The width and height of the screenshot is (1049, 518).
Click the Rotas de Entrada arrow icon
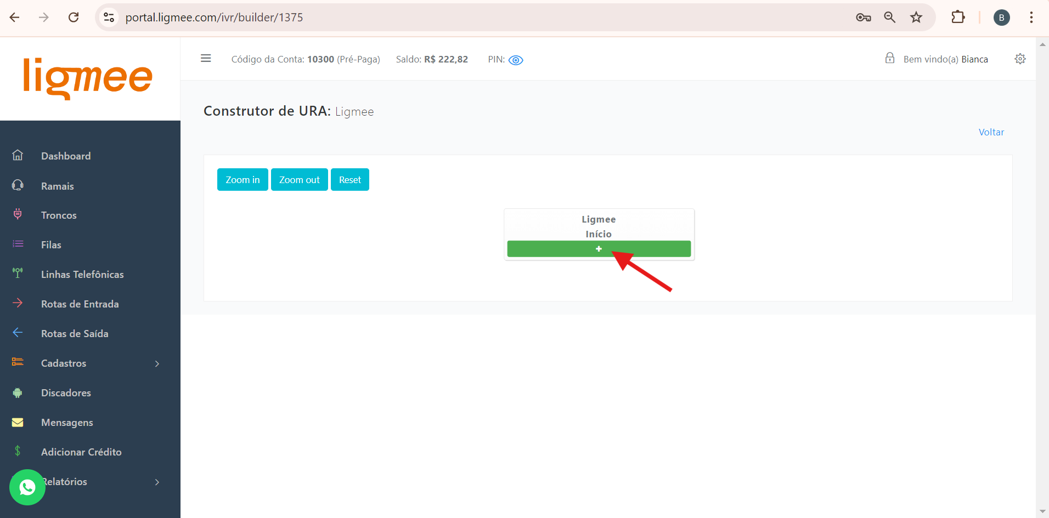pyautogui.click(x=18, y=303)
